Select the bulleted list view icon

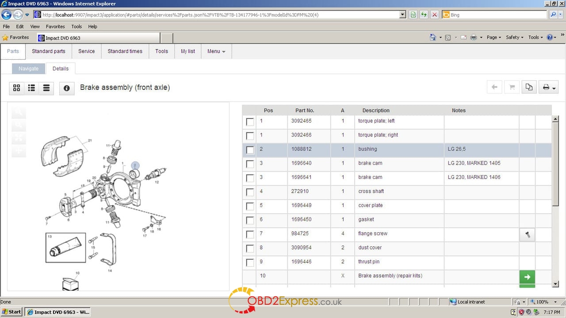(31, 88)
